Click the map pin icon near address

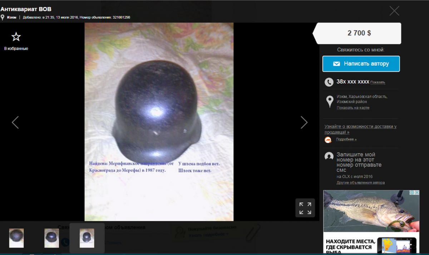click(330, 101)
